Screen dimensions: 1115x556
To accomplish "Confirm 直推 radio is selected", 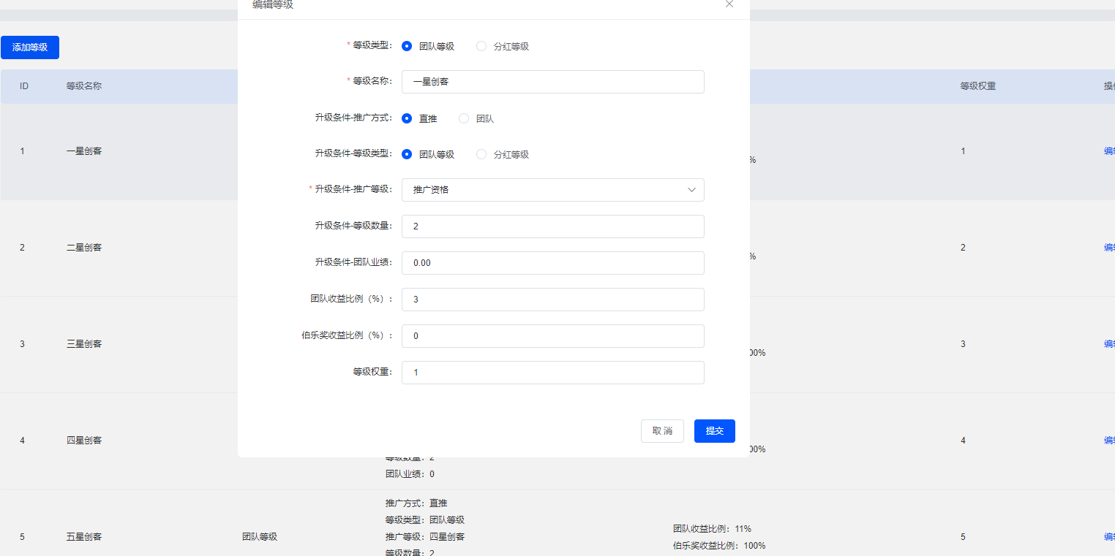I will pos(407,118).
